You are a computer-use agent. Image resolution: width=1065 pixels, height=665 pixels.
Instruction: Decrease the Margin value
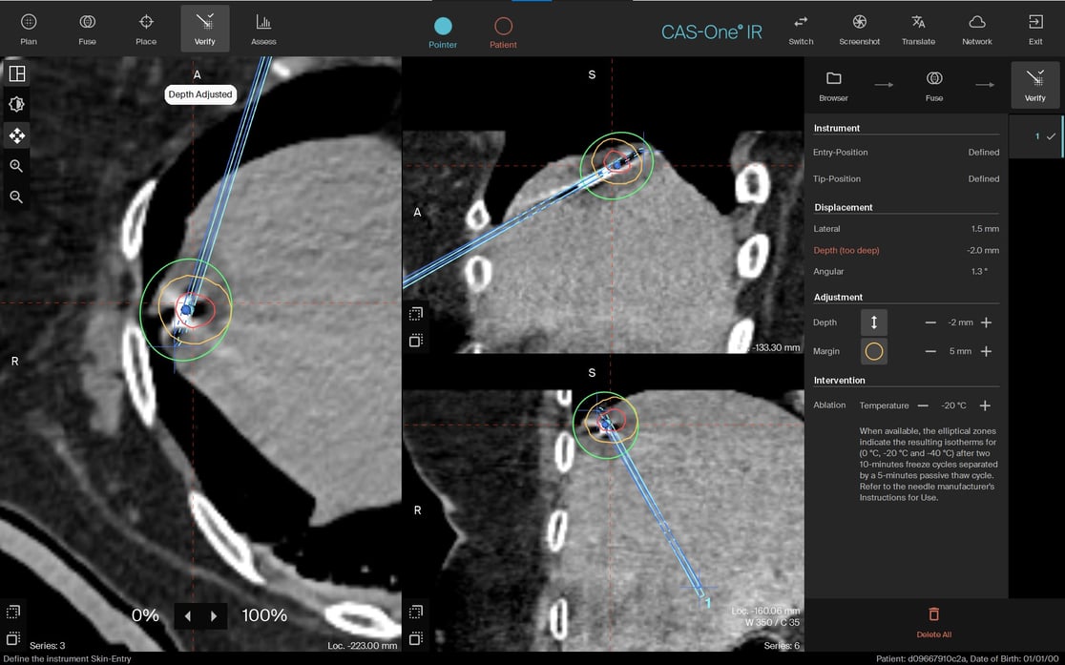click(x=930, y=351)
